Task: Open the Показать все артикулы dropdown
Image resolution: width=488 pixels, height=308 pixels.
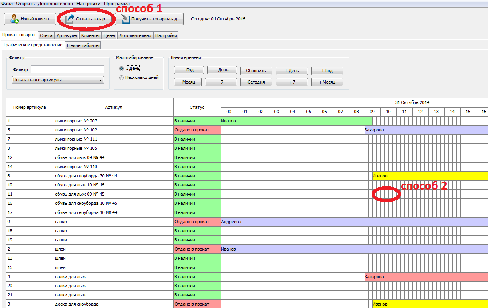Action: pos(58,80)
